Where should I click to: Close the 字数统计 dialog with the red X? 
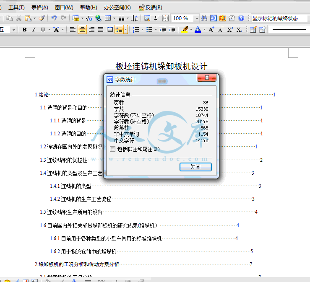pyautogui.click(x=207, y=78)
